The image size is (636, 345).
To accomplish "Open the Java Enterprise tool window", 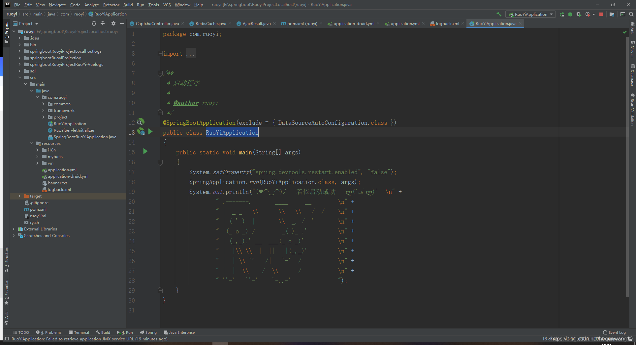I will point(179,332).
